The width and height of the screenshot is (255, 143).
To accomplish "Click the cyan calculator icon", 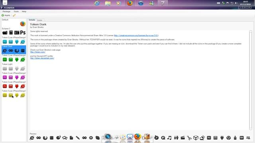I will (x=11, y=42).
